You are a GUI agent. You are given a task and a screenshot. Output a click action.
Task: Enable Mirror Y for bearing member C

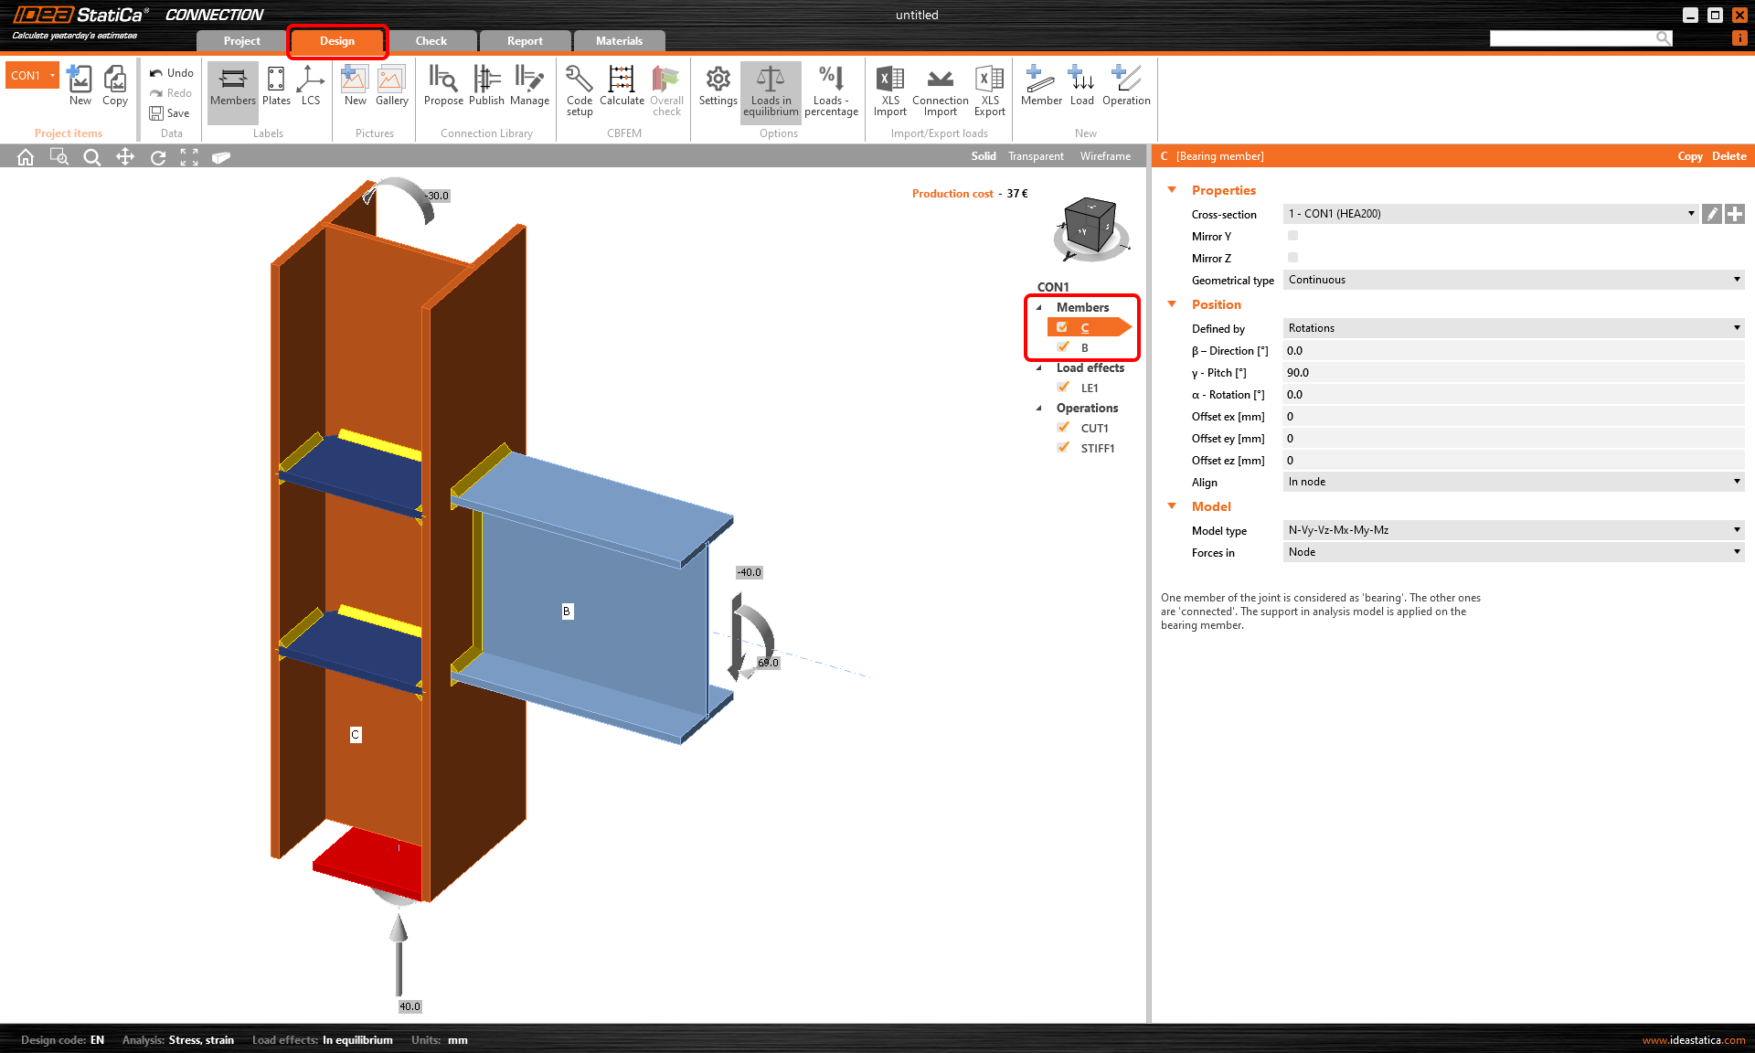tap(1292, 236)
